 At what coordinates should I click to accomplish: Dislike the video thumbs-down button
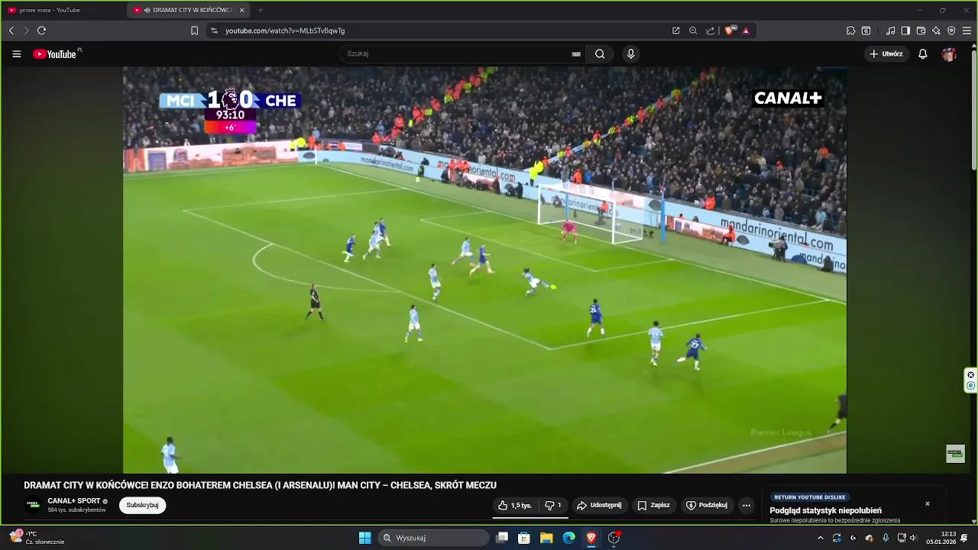click(x=552, y=505)
